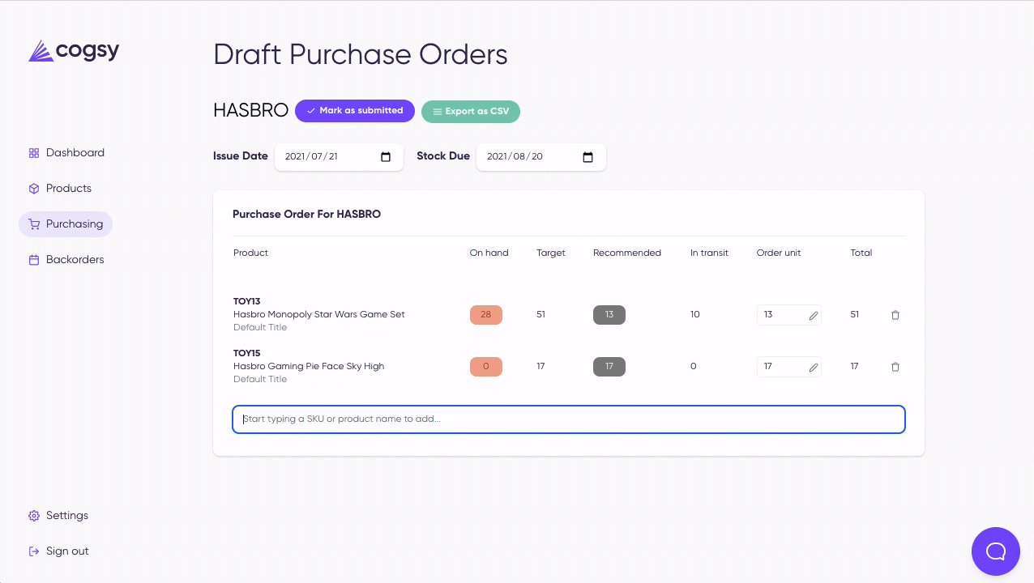1034x583 pixels.
Task: Click the Products box icon
Action: pyautogui.click(x=34, y=189)
